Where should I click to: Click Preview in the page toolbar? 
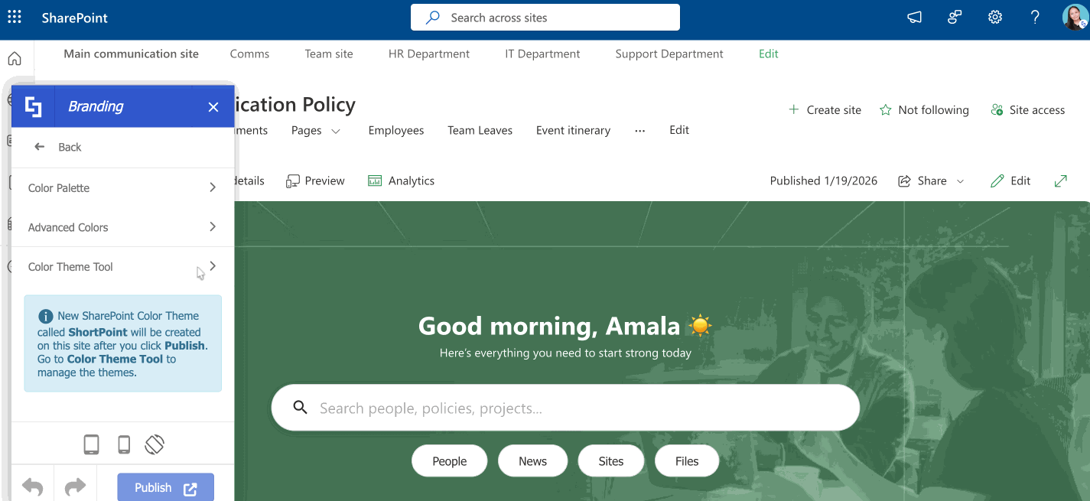tap(315, 181)
